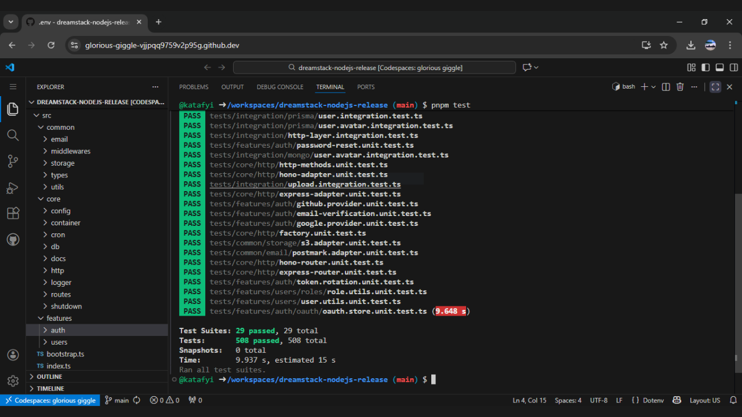
Task: Toggle the panel visibility from the title bar
Action: (x=719, y=67)
